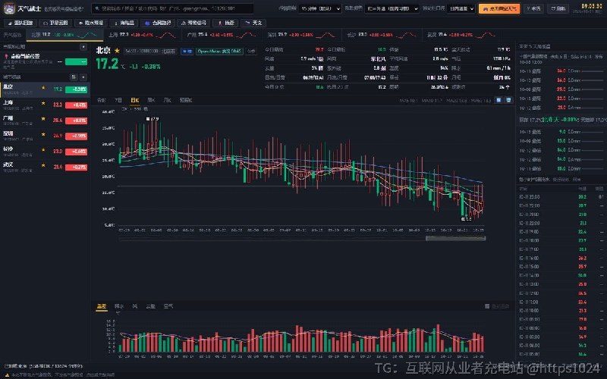
Task: Open the 卫星云图 satellite cloud view
Action: click(x=55, y=23)
